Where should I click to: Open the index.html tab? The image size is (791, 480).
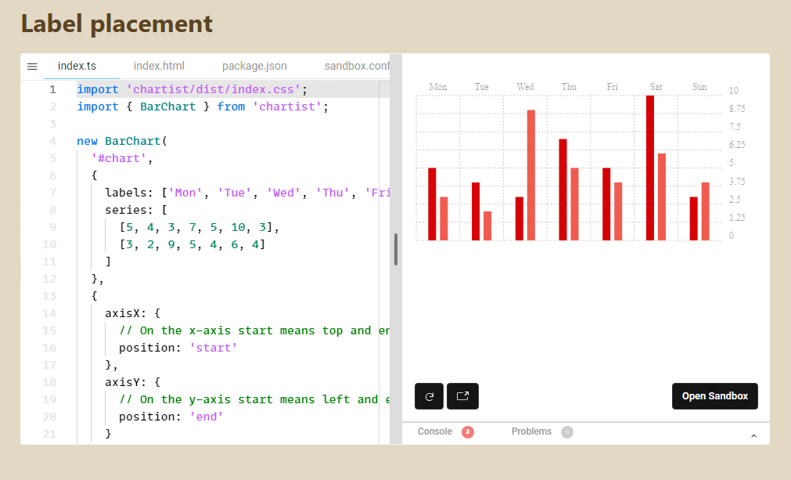(x=159, y=67)
